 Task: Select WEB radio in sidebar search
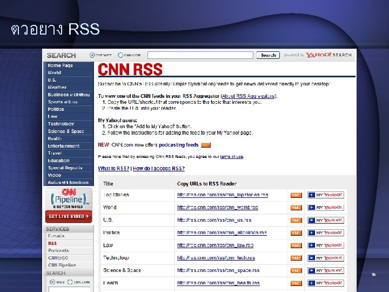click(52, 282)
